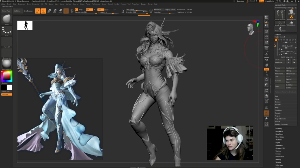Viewport: 300px width, 168px height.
Task: Click the Scroll hand icon
Action: pyautogui.click(x=266, y=26)
